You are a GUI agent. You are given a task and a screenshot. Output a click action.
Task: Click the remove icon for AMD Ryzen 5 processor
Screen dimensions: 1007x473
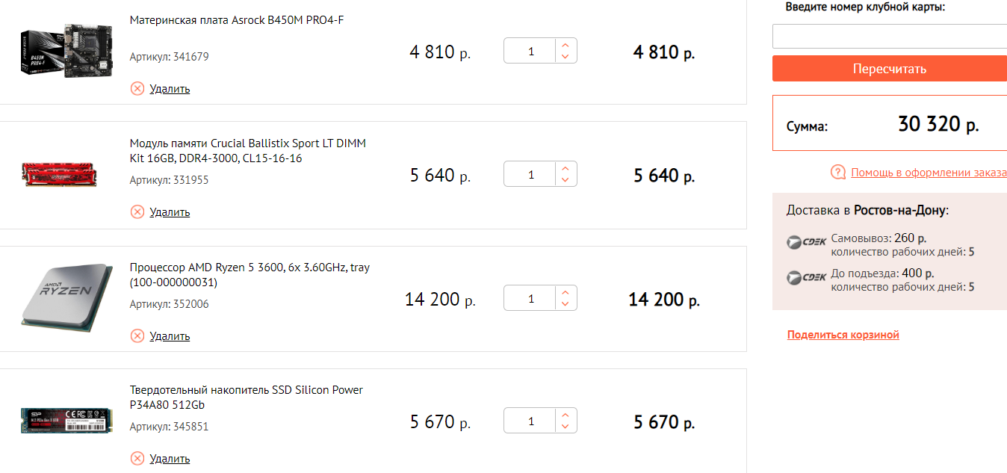[x=137, y=336]
